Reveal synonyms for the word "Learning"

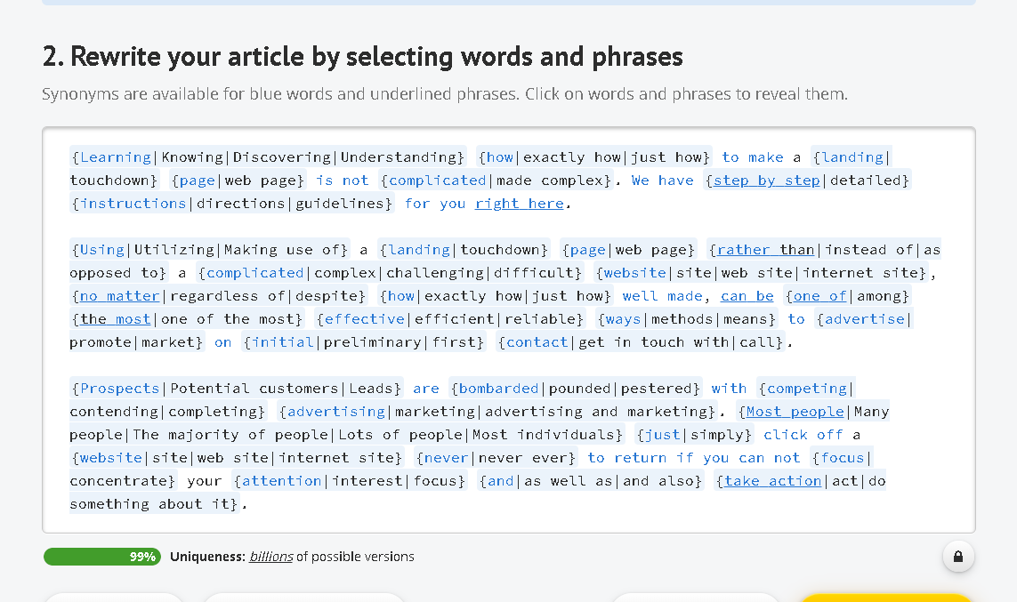(x=116, y=157)
